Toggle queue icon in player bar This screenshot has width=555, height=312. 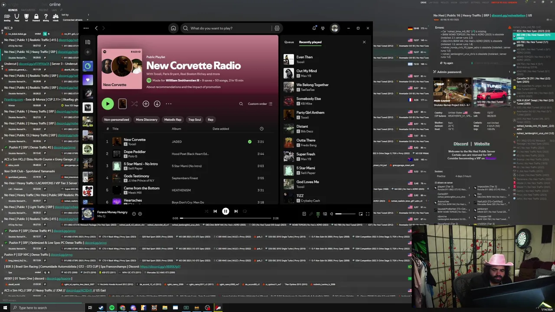click(318, 214)
